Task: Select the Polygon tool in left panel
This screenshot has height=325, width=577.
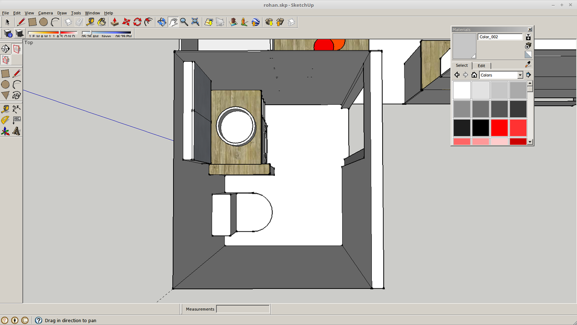Action: point(5,95)
